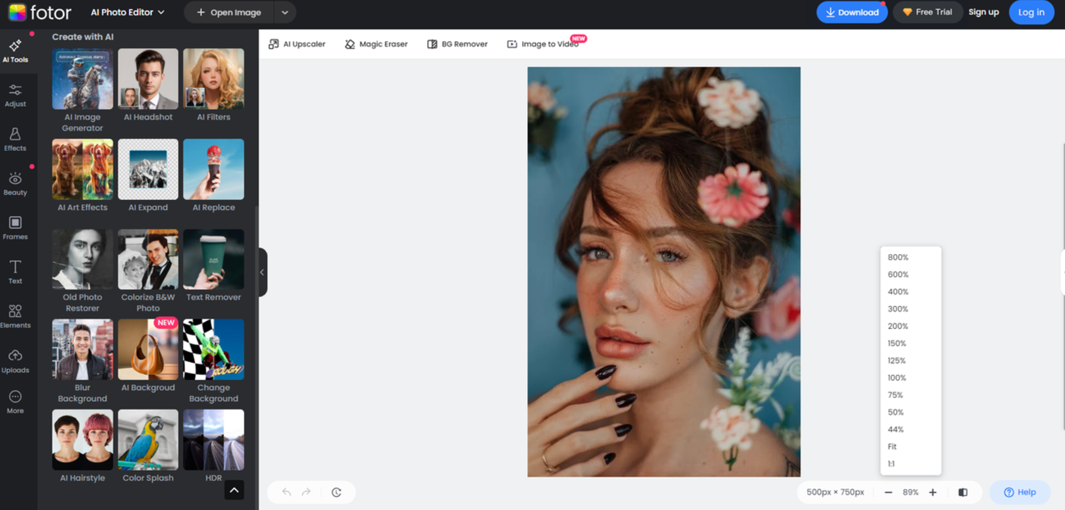Zoom in with the plus button
This screenshot has height=510, width=1065.
(933, 492)
